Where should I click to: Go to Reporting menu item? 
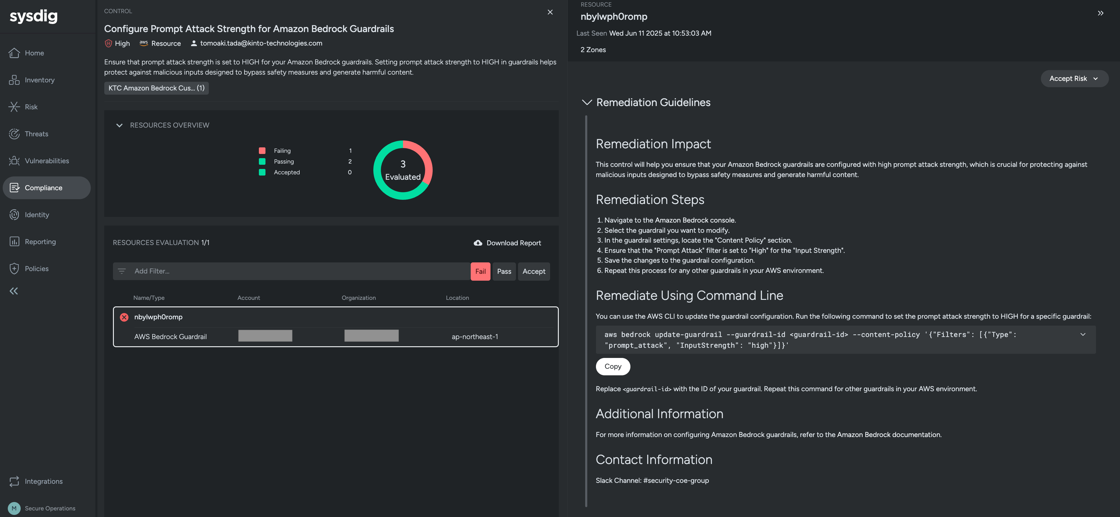pos(40,242)
